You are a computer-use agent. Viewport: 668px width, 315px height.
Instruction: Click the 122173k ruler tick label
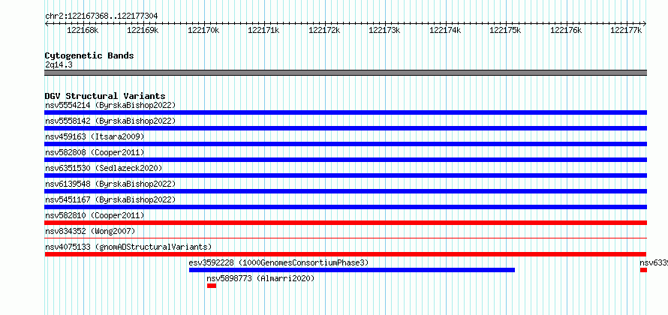coord(385,30)
